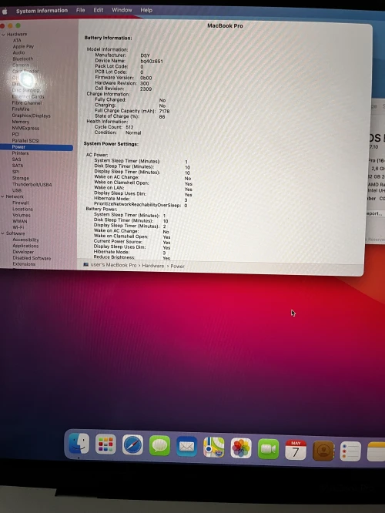385x513 pixels.
Task: Select FireWire in the sidebar
Action: click(x=21, y=109)
